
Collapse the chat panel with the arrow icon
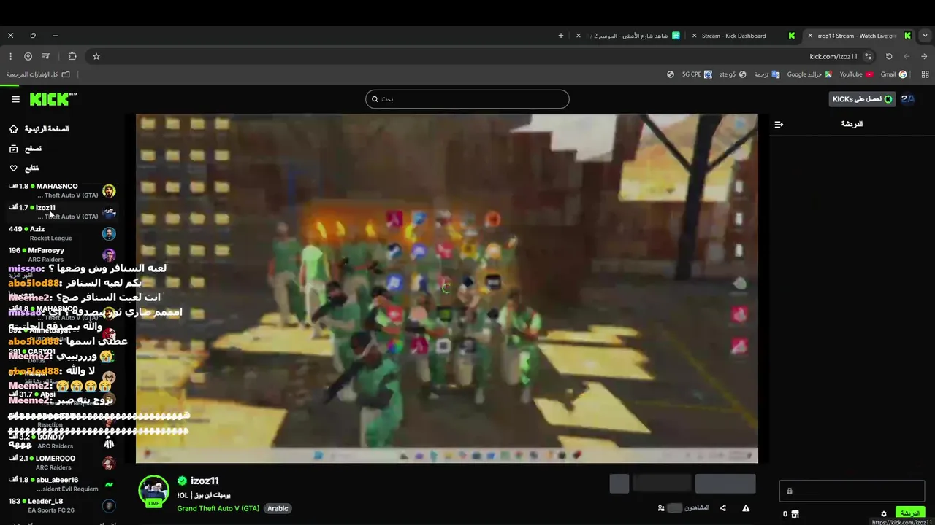tap(779, 125)
